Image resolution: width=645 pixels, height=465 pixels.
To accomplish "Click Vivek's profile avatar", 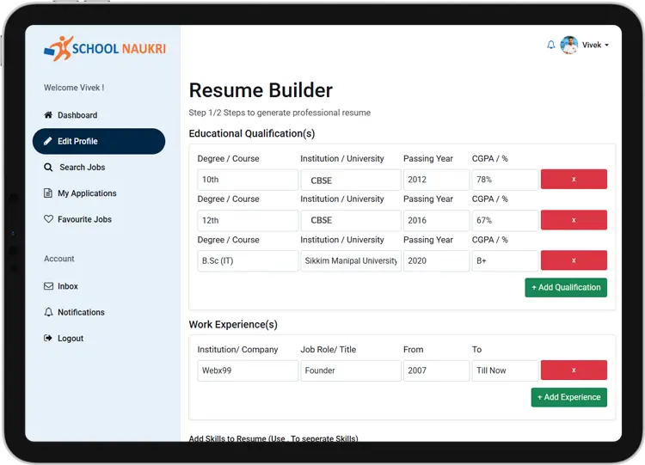I will tap(569, 45).
